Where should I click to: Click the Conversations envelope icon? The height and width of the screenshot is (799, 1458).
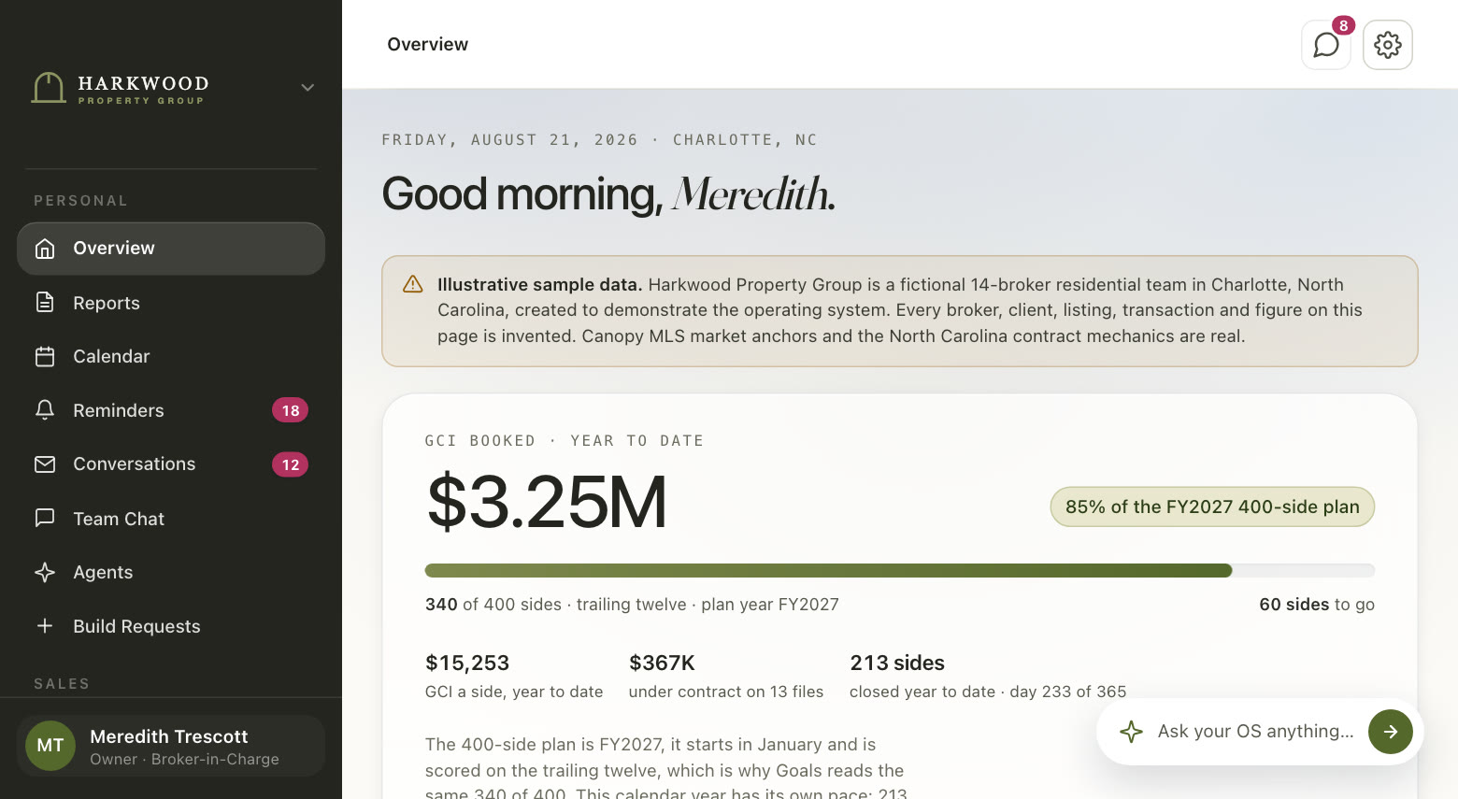tap(45, 464)
